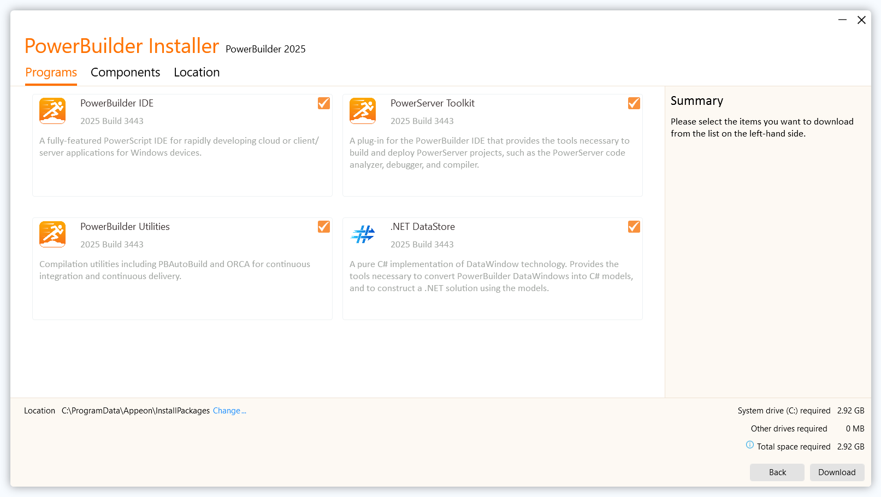Select the Programs tab
Viewport: 881px width, 497px height.
tap(51, 73)
